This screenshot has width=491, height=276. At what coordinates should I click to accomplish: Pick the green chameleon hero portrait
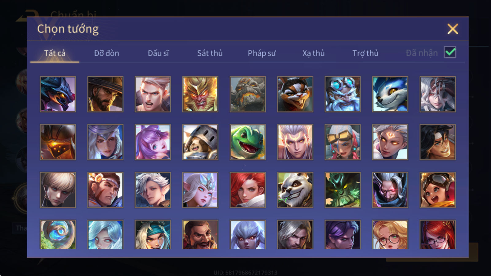(248, 142)
